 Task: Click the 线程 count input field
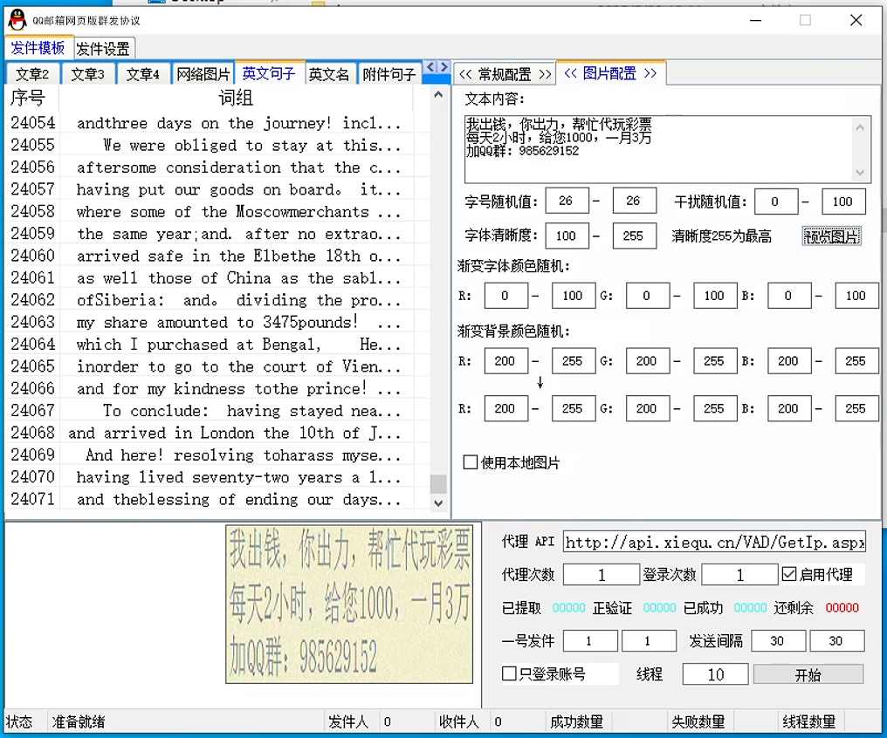click(715, 674)
